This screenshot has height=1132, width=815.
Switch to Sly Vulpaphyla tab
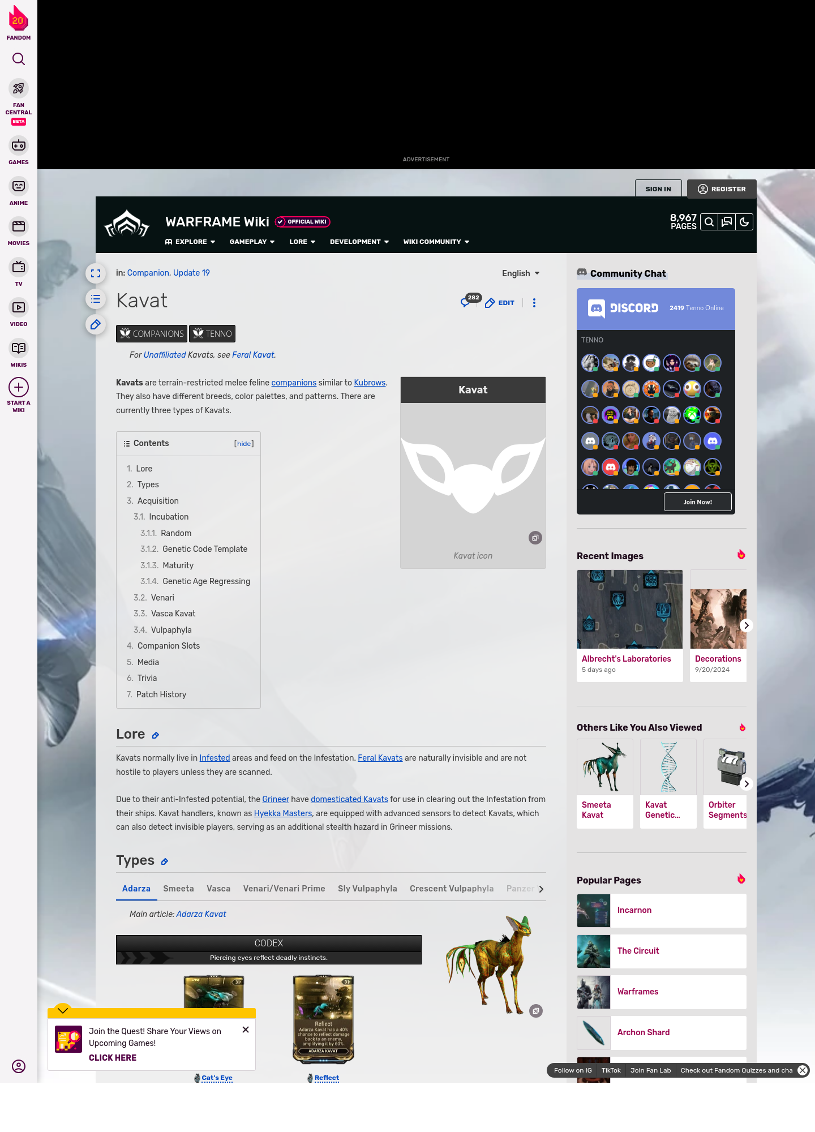(x=367, y=889)
